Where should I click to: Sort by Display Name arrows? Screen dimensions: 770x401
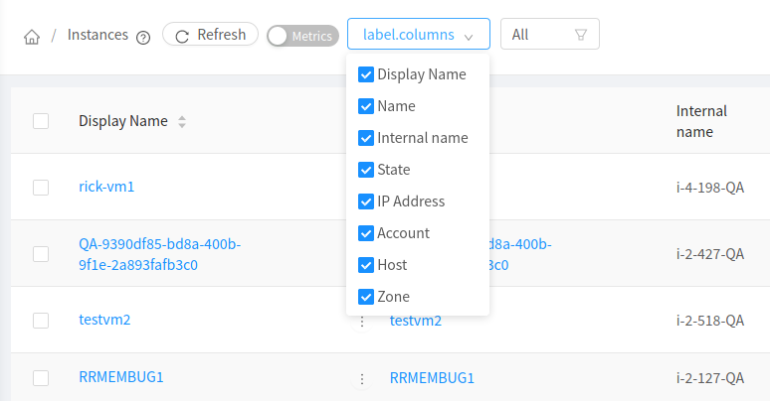point(182,121)
